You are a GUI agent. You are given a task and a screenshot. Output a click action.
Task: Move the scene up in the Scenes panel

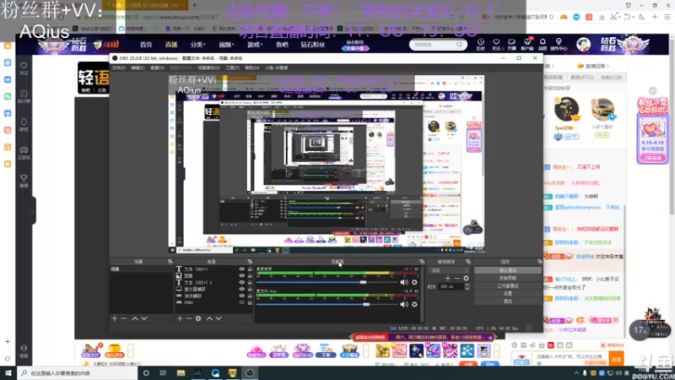pyautogui.click(x=135, y=318)
